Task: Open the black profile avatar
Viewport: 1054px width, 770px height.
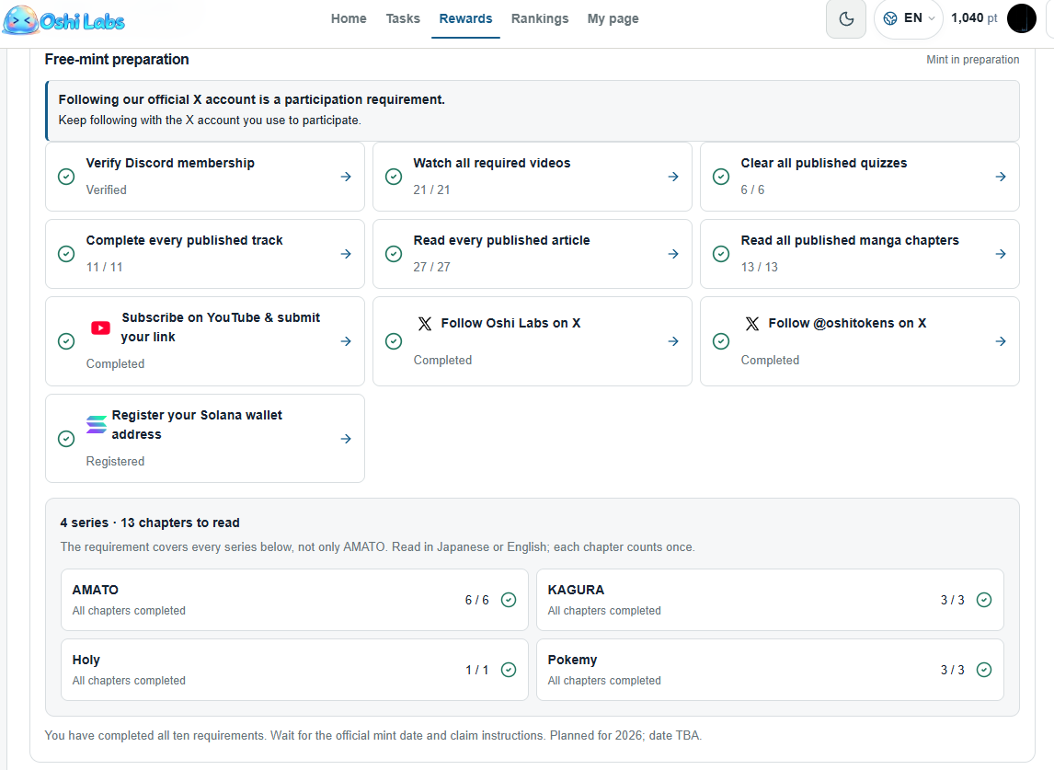Action: (1021, 18)
